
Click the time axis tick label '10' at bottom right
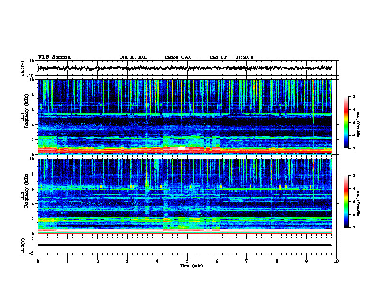336,261
